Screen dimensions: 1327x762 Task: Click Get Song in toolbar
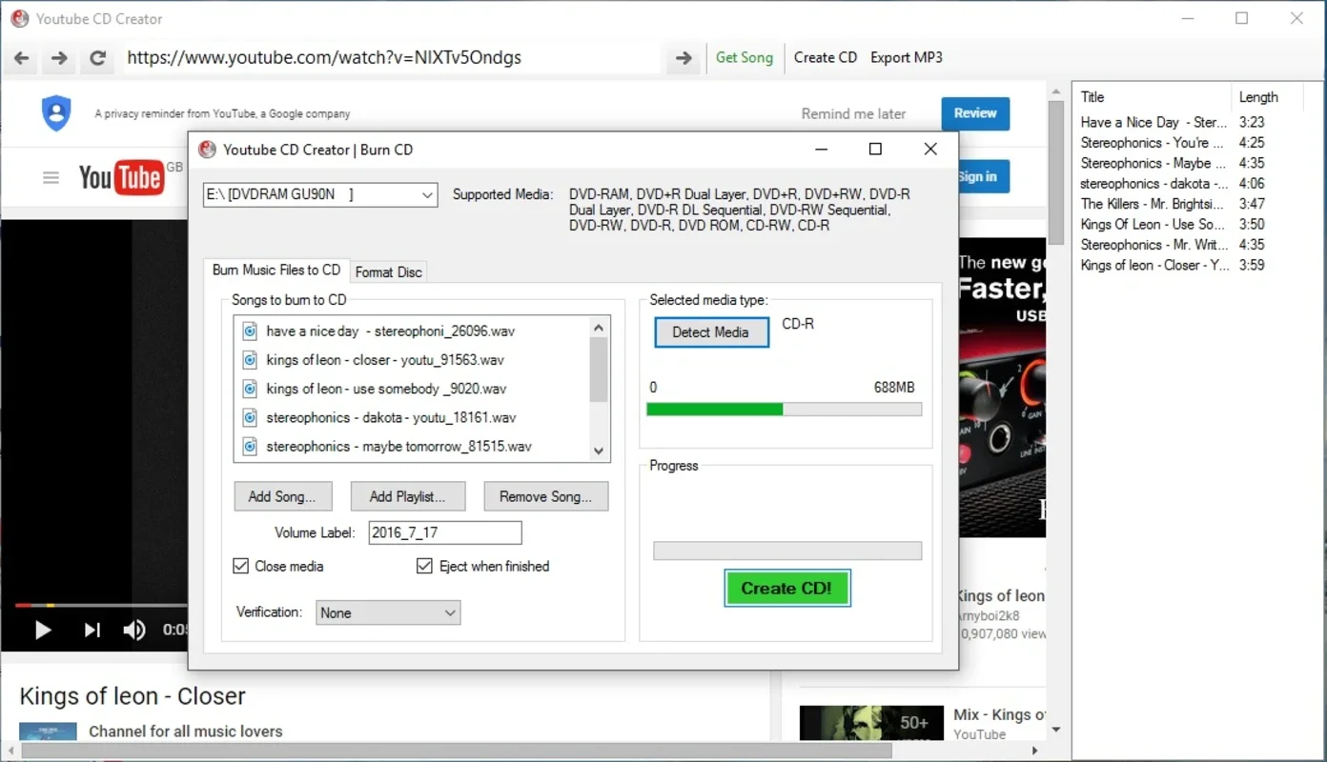tap(745, 57)
